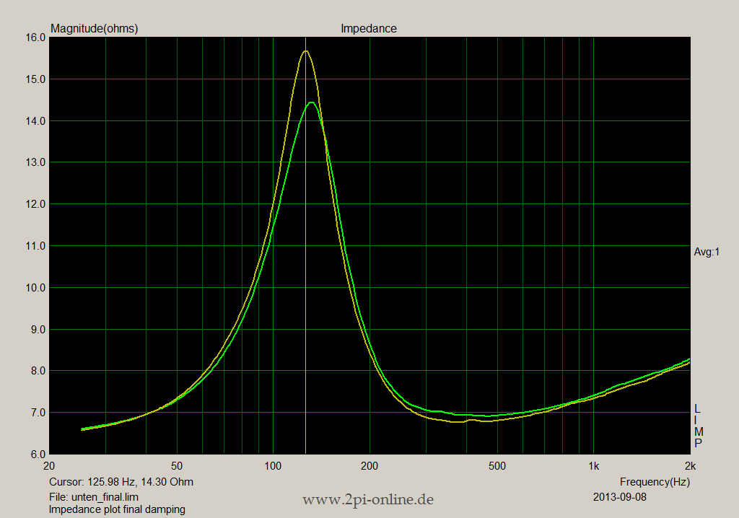Click the '13.0' Y-axis value
Image resolution: width=739 pixels, height=518 pixels.
[x=36, y=162]
